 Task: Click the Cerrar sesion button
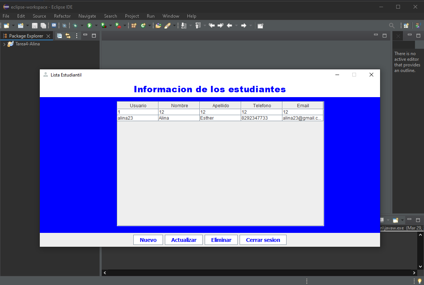pos(263,240)
